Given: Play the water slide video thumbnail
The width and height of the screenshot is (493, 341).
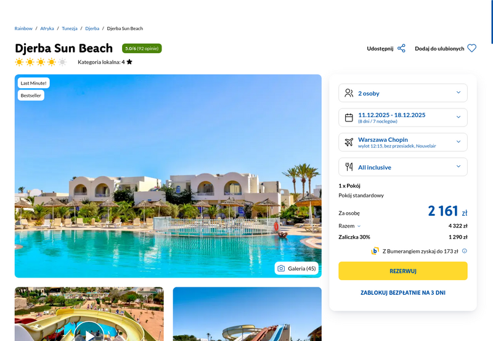Looking at the screenshot, I should point(89,334).
